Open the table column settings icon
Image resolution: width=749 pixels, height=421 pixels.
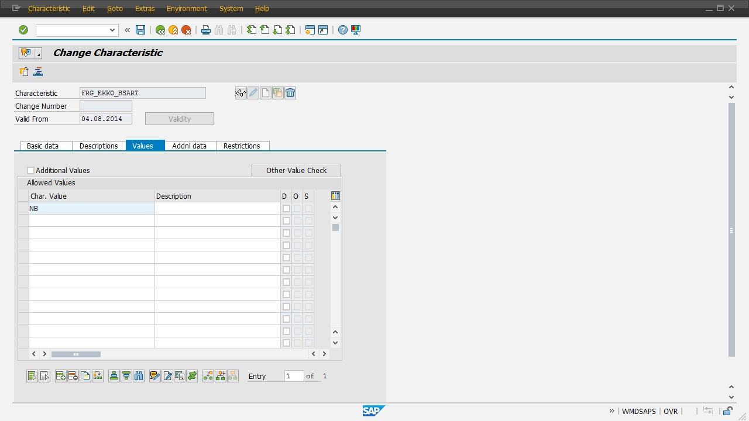coord(335,196)
